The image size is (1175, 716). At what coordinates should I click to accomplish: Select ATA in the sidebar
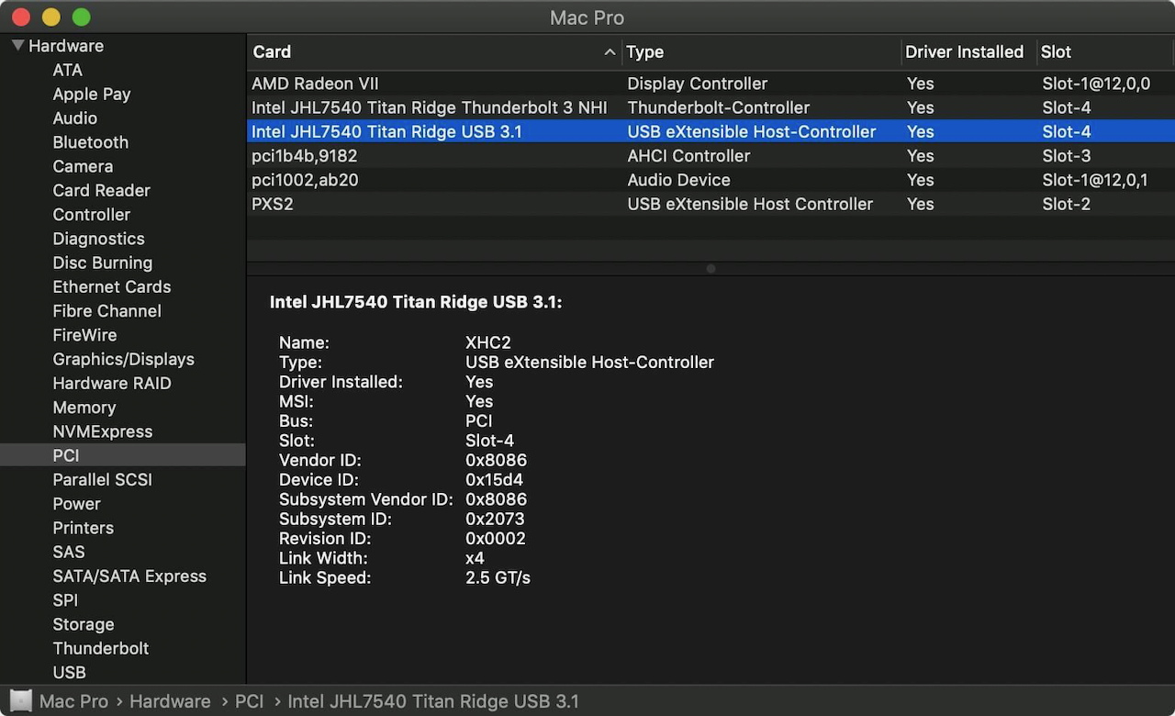(67, 70)
